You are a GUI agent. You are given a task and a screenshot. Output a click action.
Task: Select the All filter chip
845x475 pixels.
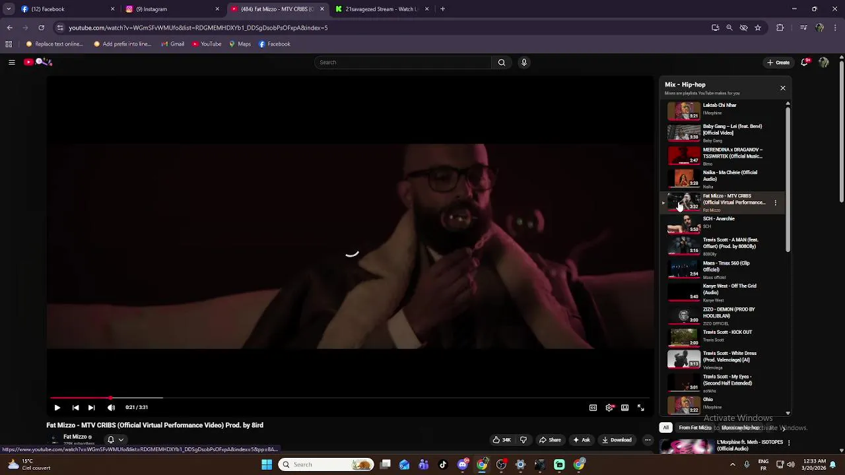pos(665,427)
